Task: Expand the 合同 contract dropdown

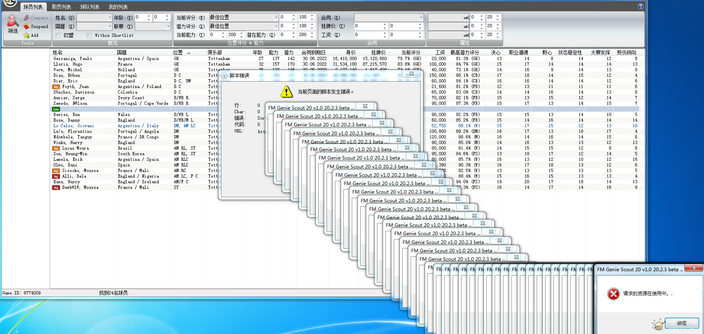Action: click(421, 18)
